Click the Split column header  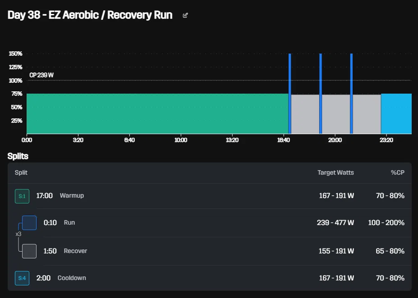[x=21, y=172]
